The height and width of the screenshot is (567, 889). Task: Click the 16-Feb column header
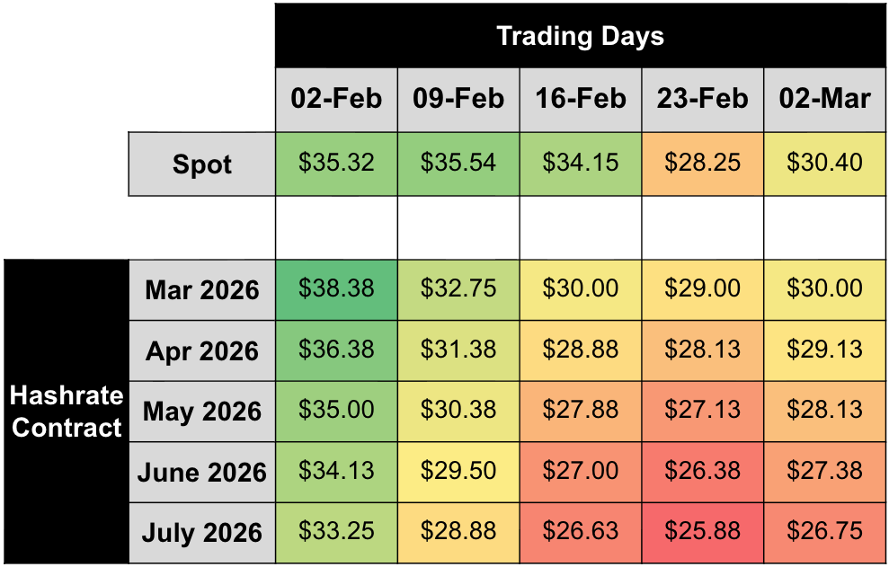(x=581, y=99)
